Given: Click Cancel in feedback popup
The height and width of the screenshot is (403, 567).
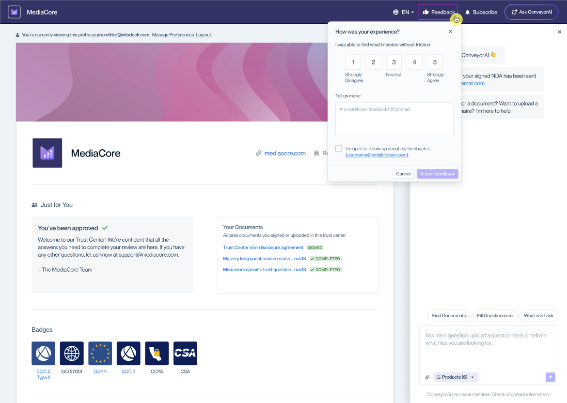Looking at the screenshot, I should pos(403,174).
